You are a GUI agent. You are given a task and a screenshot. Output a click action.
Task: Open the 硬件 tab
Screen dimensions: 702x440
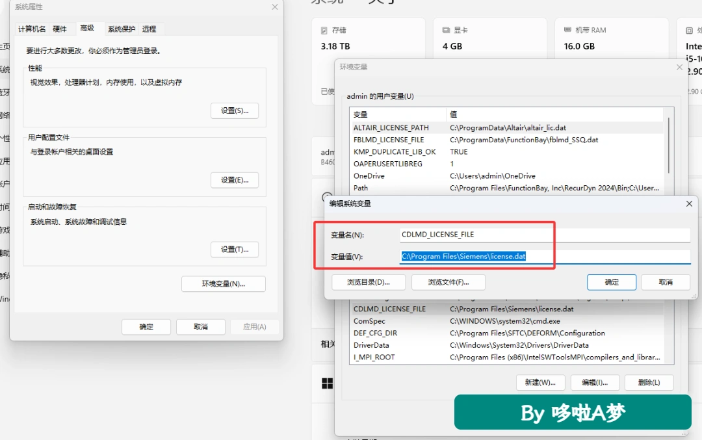click(x=60, y=29)
